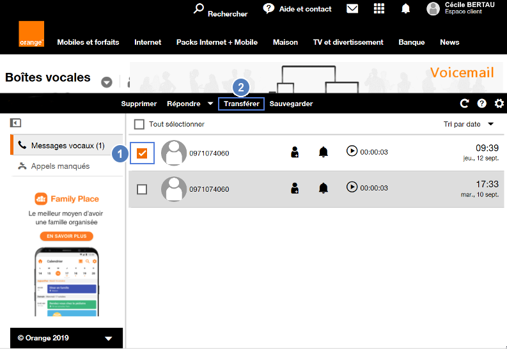Click Supprimer in the toolbar

point(139,104)
